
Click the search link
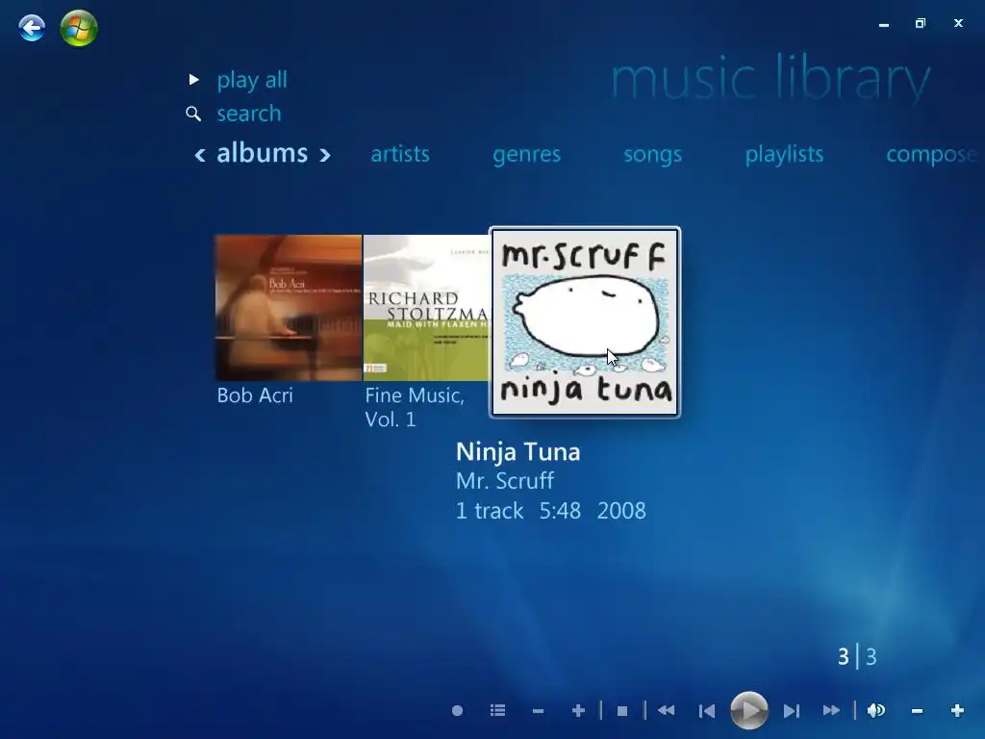click(x=249, y=114)
